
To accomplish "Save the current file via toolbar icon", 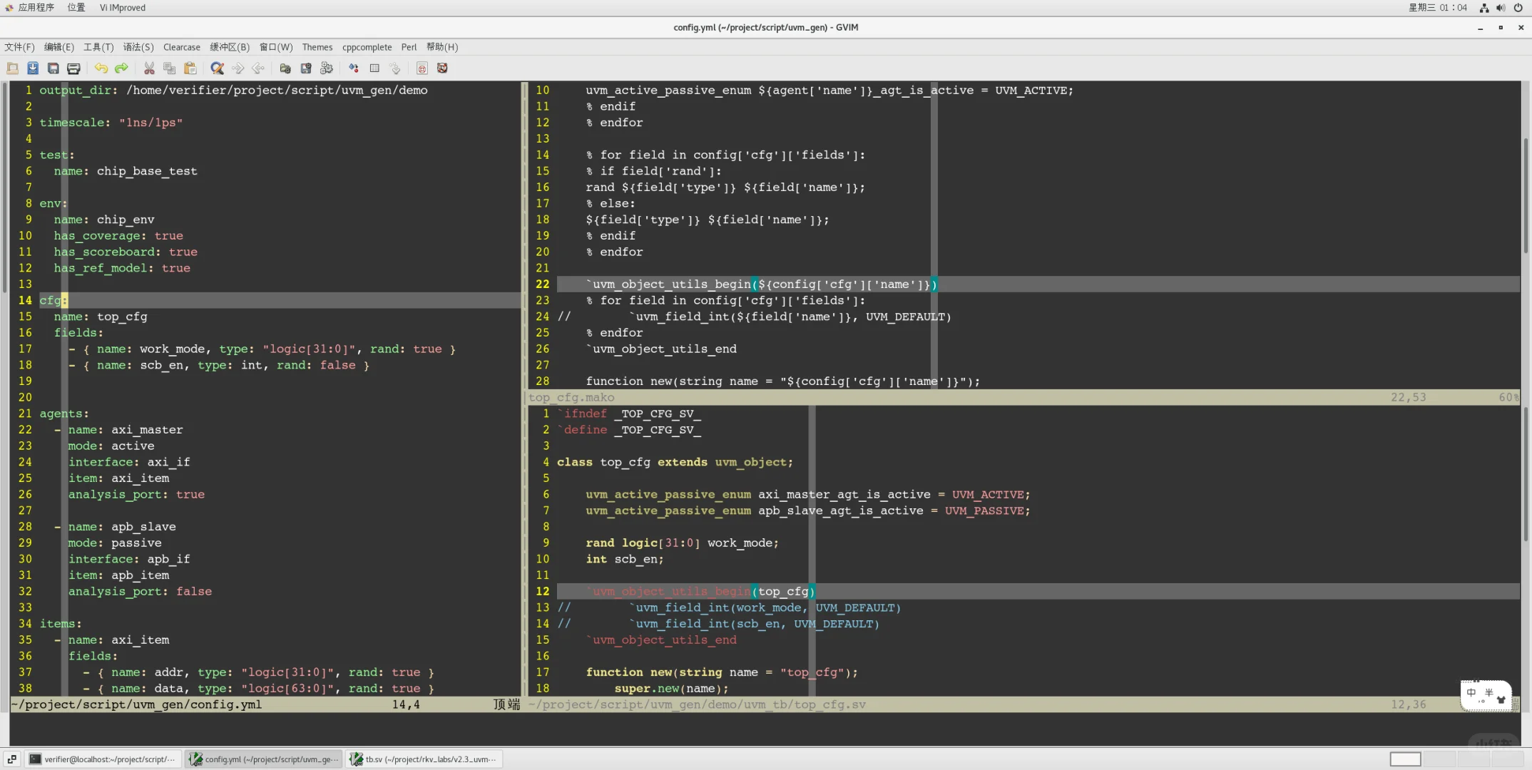I will (33, 68).
